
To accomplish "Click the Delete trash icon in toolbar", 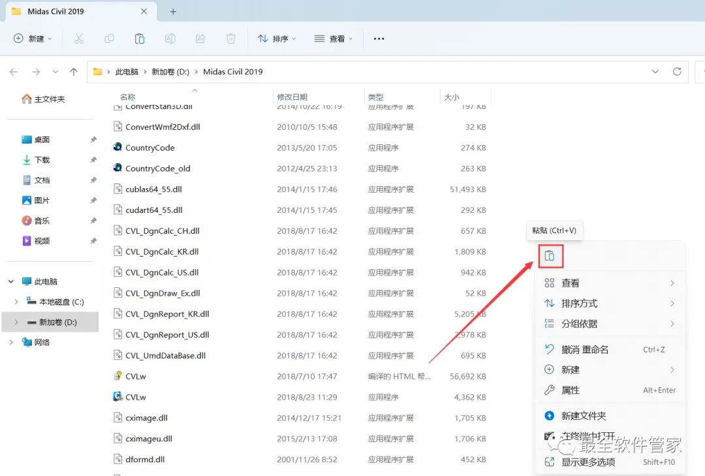I will pyautogui.click(x=230, y=39).
